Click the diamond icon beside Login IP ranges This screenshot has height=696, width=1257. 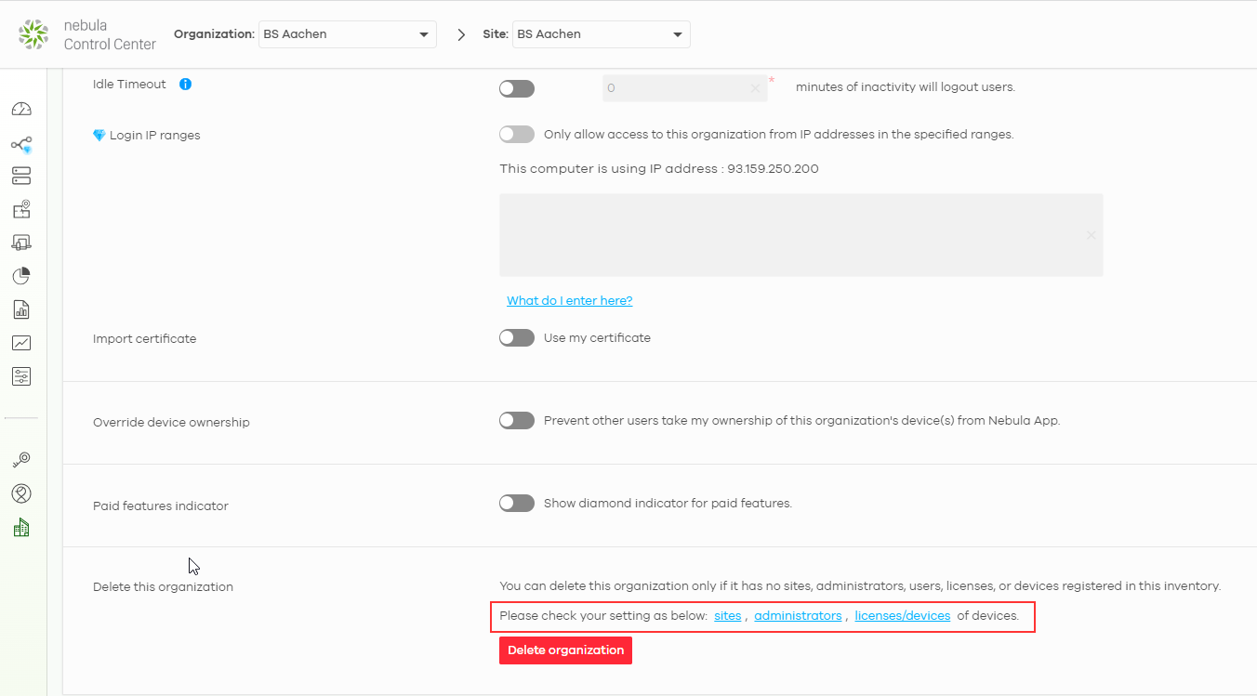click(99, 135)
